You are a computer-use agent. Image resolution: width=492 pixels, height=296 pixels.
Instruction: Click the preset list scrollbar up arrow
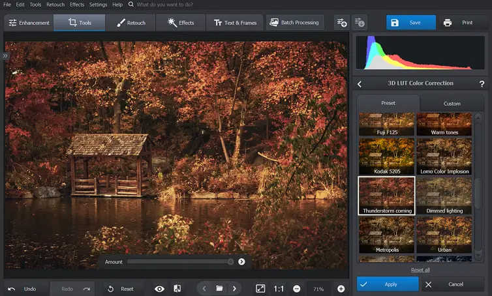pos(478,118)
